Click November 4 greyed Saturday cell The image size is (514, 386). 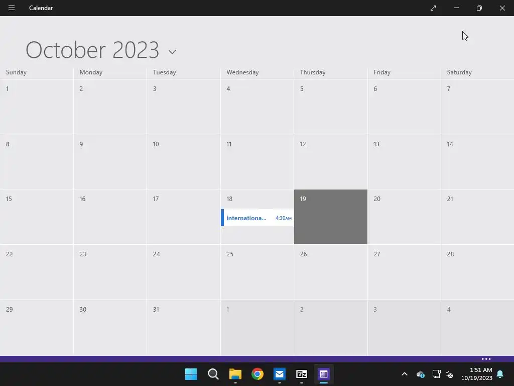tap(478, 327)
